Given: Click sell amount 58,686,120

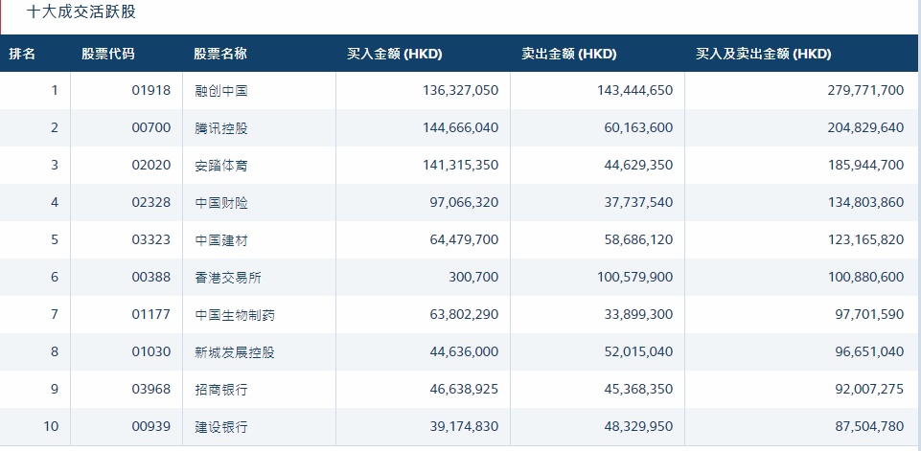Looking at the screenshot, I should coord(638,239).
